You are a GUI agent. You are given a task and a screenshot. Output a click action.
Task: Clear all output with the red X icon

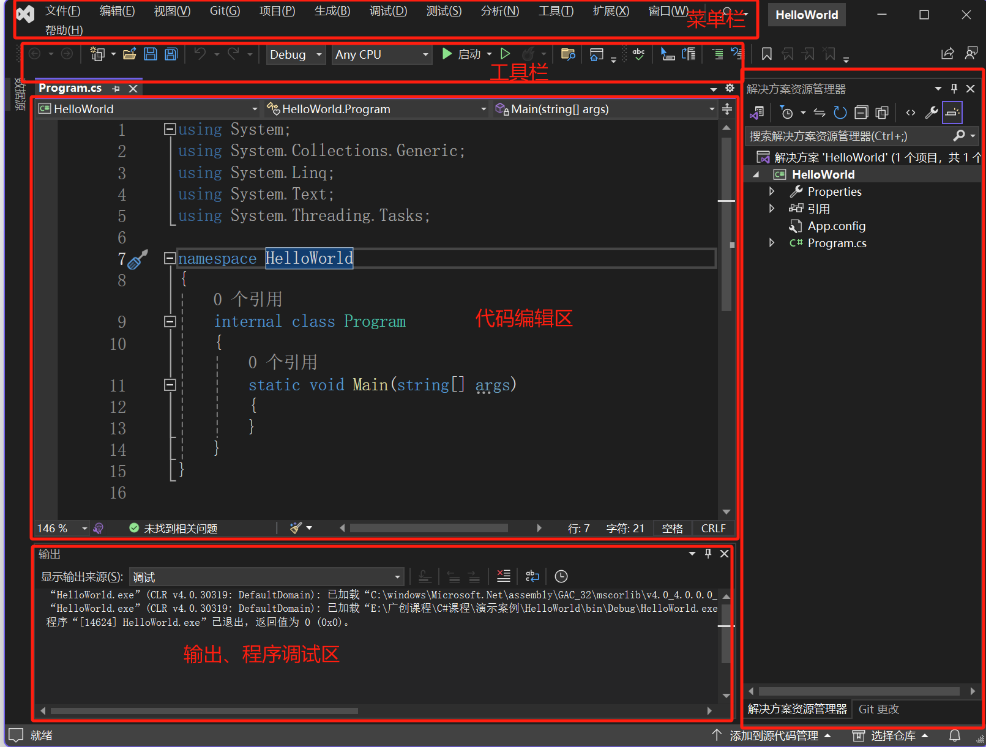[503, 576]
